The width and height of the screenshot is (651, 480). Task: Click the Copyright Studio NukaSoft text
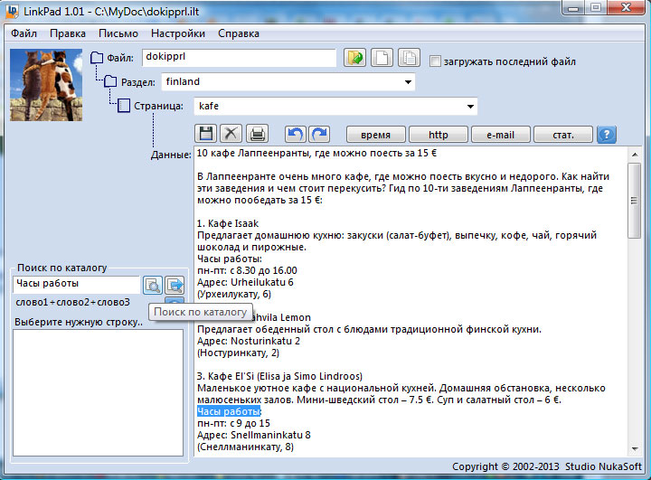point(547,466)
